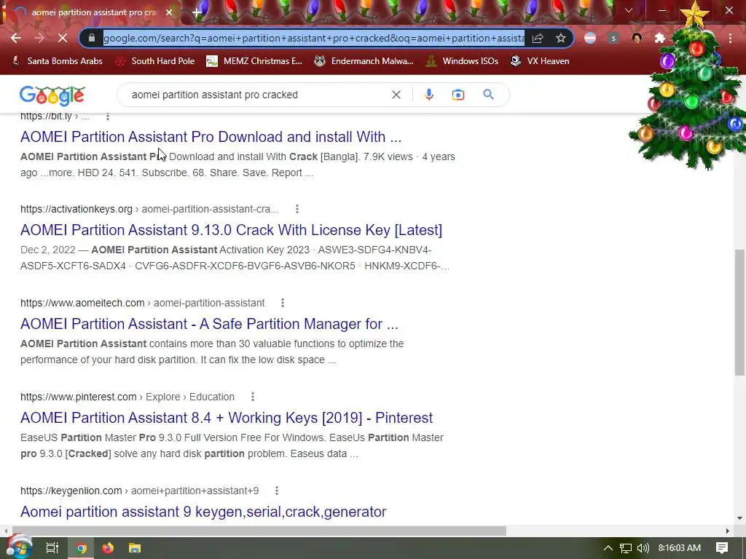
Task: Open the AOMEI 9.13.0 Crack With License Key result
Action: point(231,230)
